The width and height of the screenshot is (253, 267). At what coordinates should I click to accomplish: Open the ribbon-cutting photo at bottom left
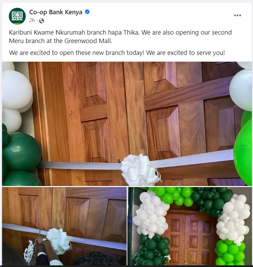point(64,226)
